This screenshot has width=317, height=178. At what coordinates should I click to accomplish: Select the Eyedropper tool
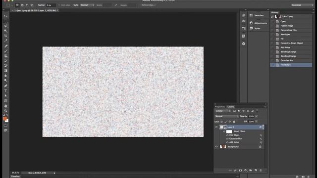5,41
